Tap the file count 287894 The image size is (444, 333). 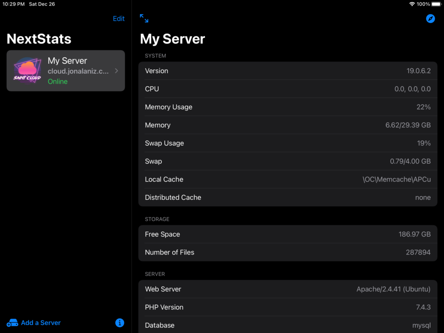418,252
